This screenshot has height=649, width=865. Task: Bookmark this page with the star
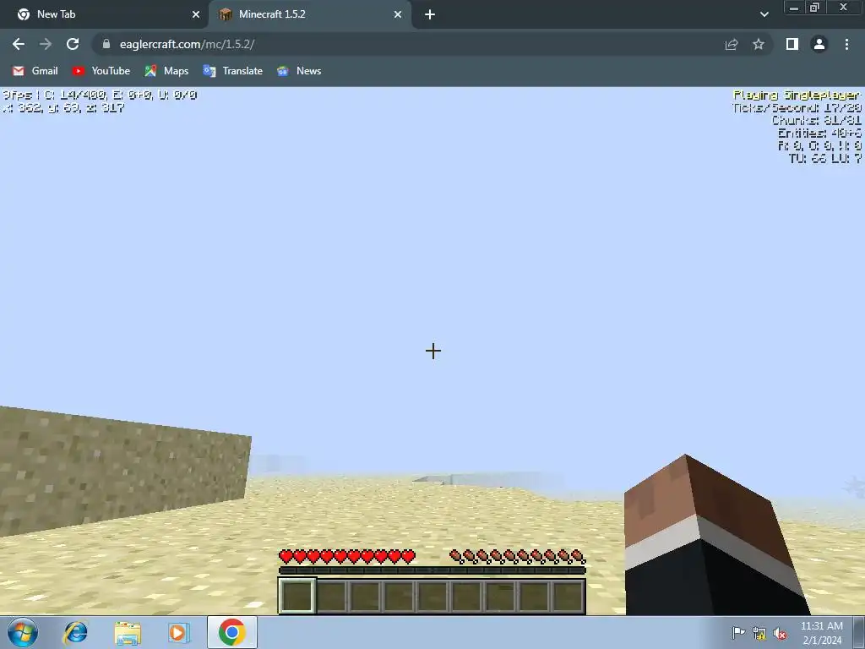(x=759, y=44)
